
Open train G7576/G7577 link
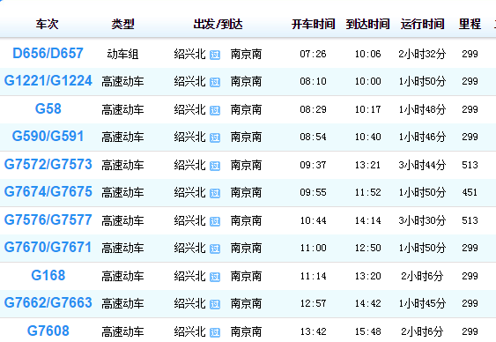coord(48,219)
